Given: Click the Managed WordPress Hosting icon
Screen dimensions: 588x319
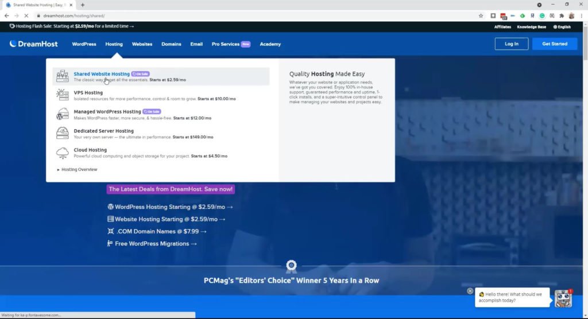Looking at the screenshot, I should pyautogui.click(x=62, y=114).
